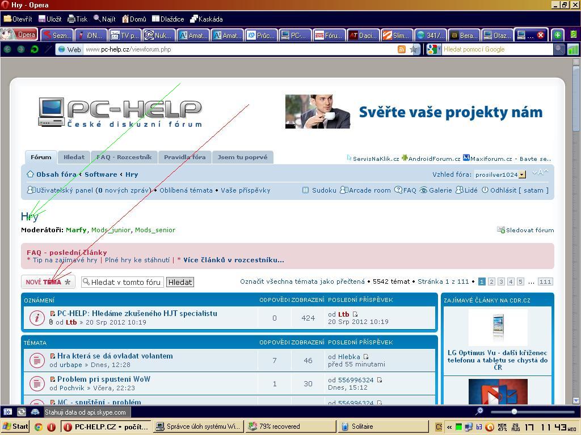Image resolution: width=581 pixels, height=435 pixels.
Task: Open Hra která se dá ovladat volantem topic
Action: click(115, 356)
